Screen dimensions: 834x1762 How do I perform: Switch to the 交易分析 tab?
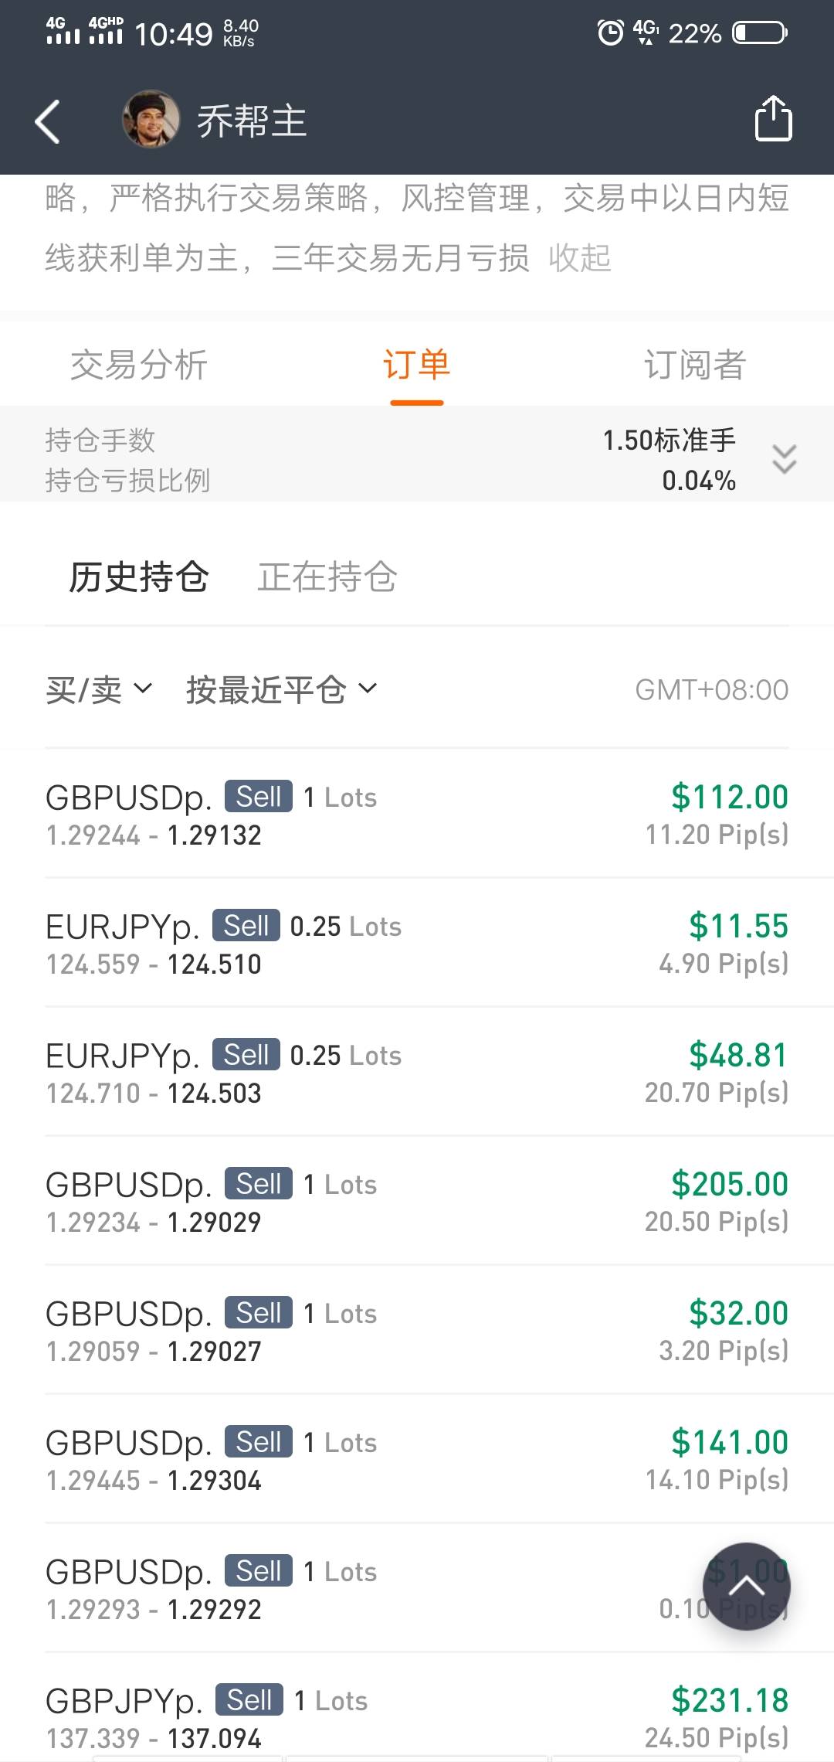(139, 365)
